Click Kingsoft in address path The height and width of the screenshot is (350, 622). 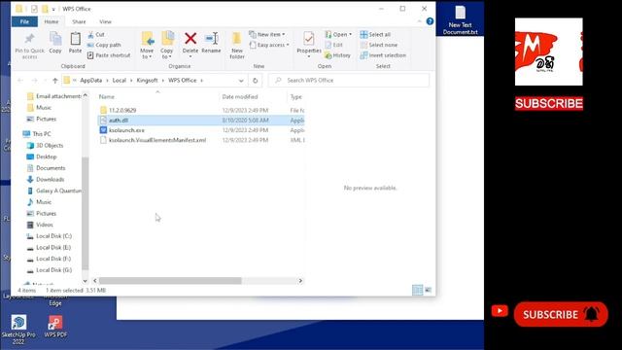click(147, 80)
